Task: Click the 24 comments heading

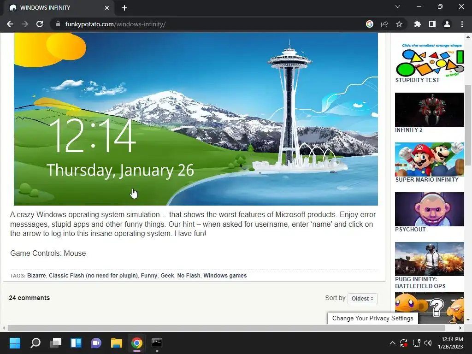Action: click(x=29, y=298)
